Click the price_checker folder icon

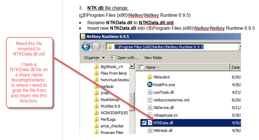pos(96,126)
